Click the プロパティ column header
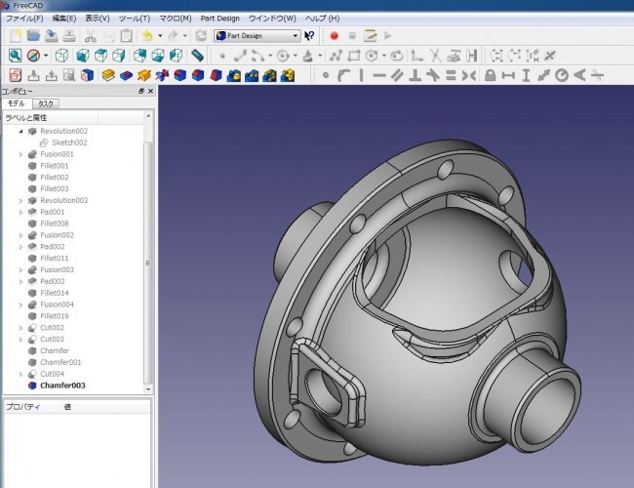 tap(23, 407)
